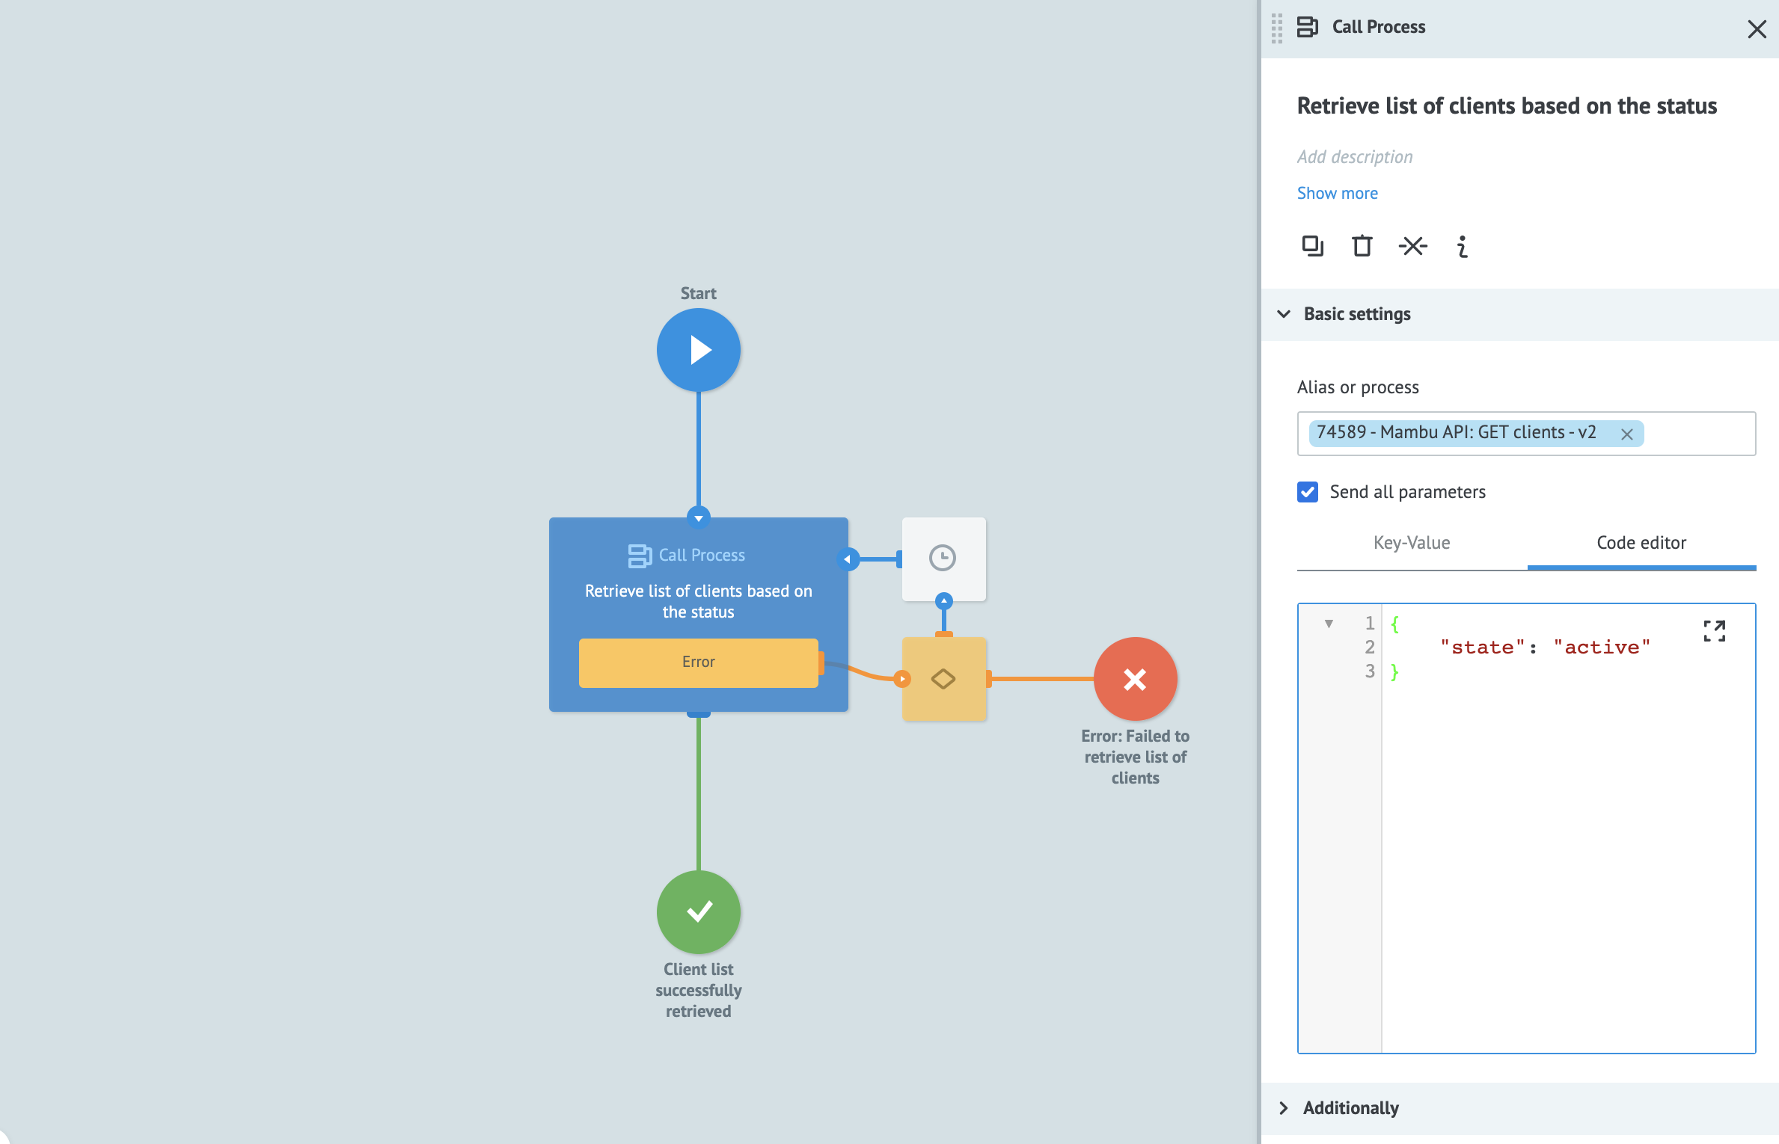Screen dimensions: 1779x1144
Task: Click the trash delete node icon
Action: click(1362, 246)
